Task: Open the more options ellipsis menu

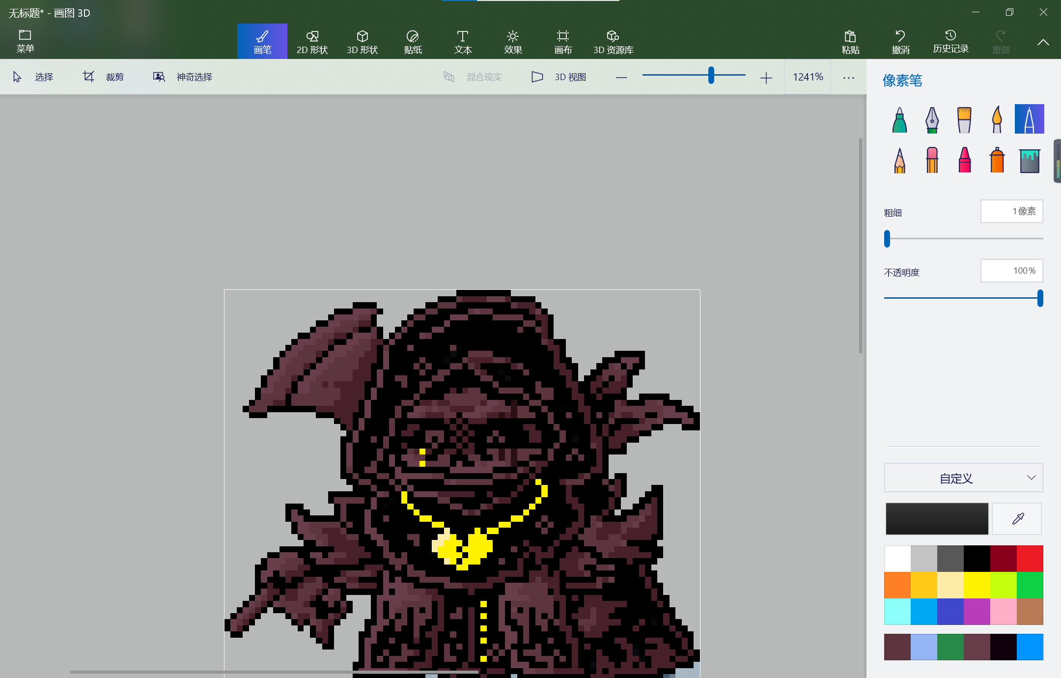Action: tap(849, 77)
